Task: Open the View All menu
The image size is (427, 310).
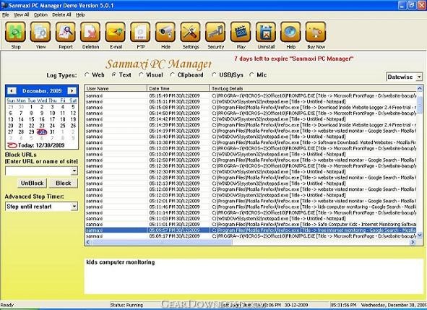Action: [21, 14]
